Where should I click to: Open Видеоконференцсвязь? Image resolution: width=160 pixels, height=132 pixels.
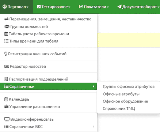49,119
